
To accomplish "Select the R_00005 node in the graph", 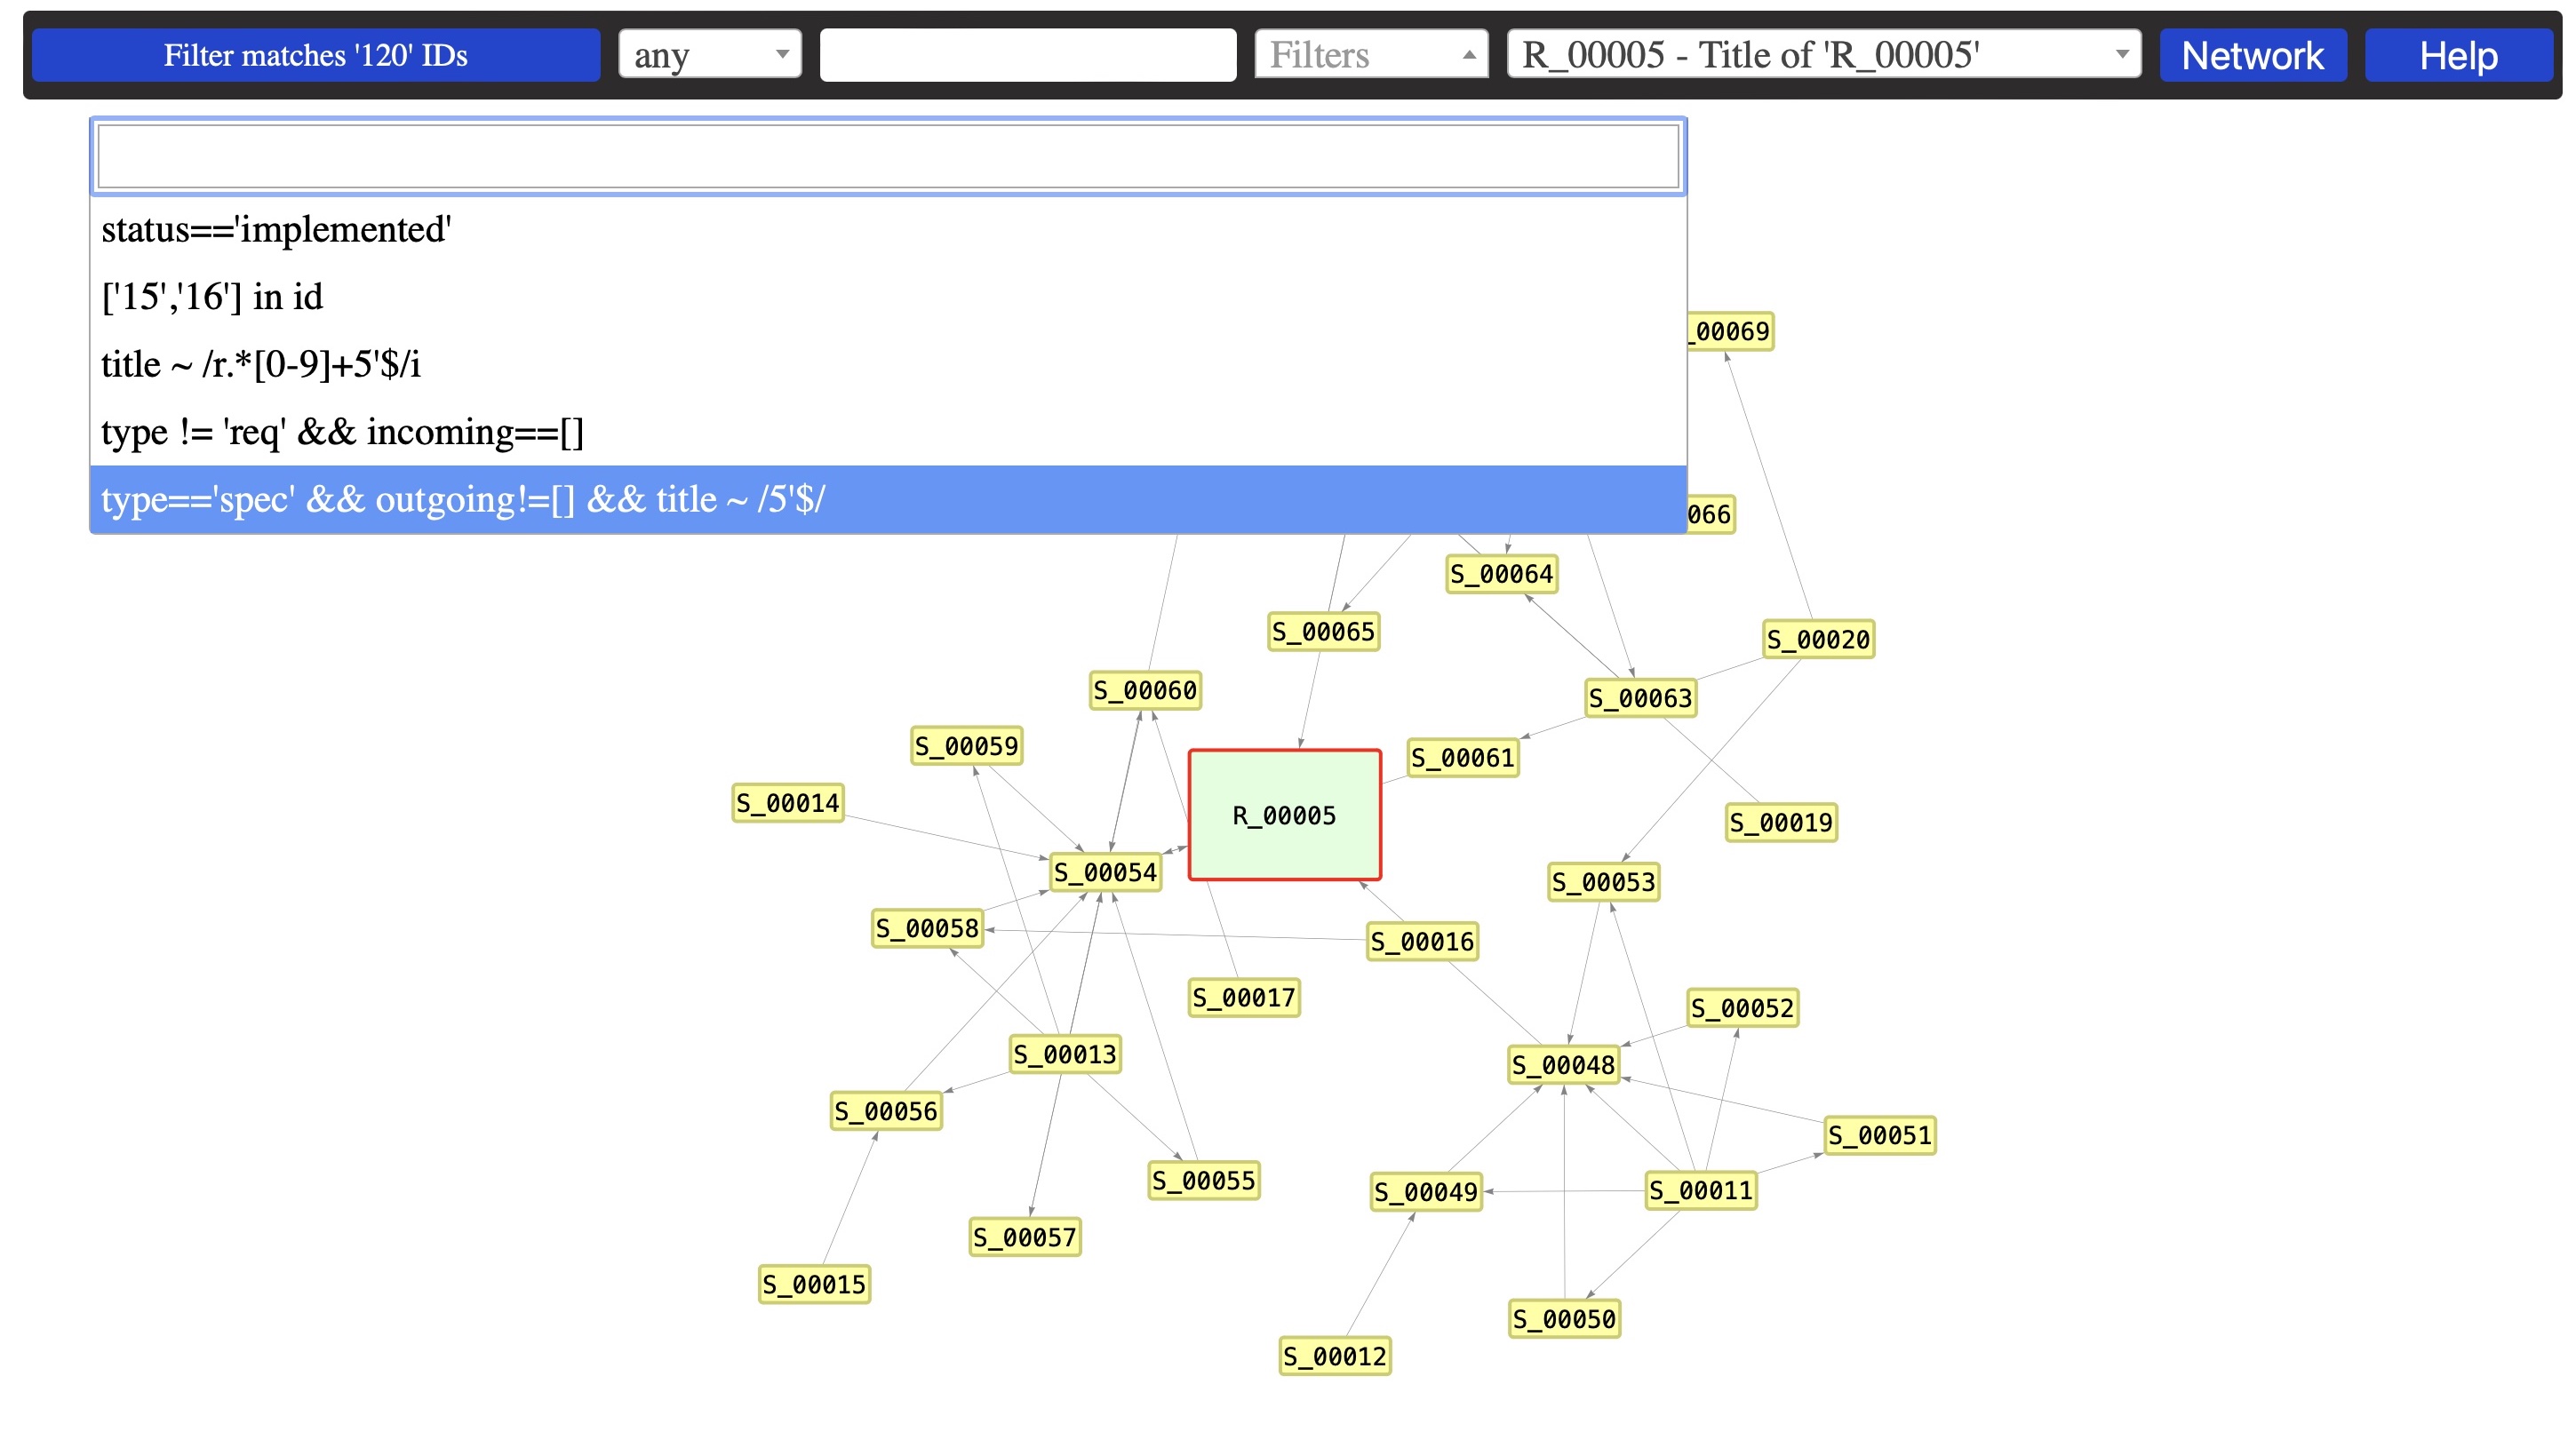I will click(1284, 814).
